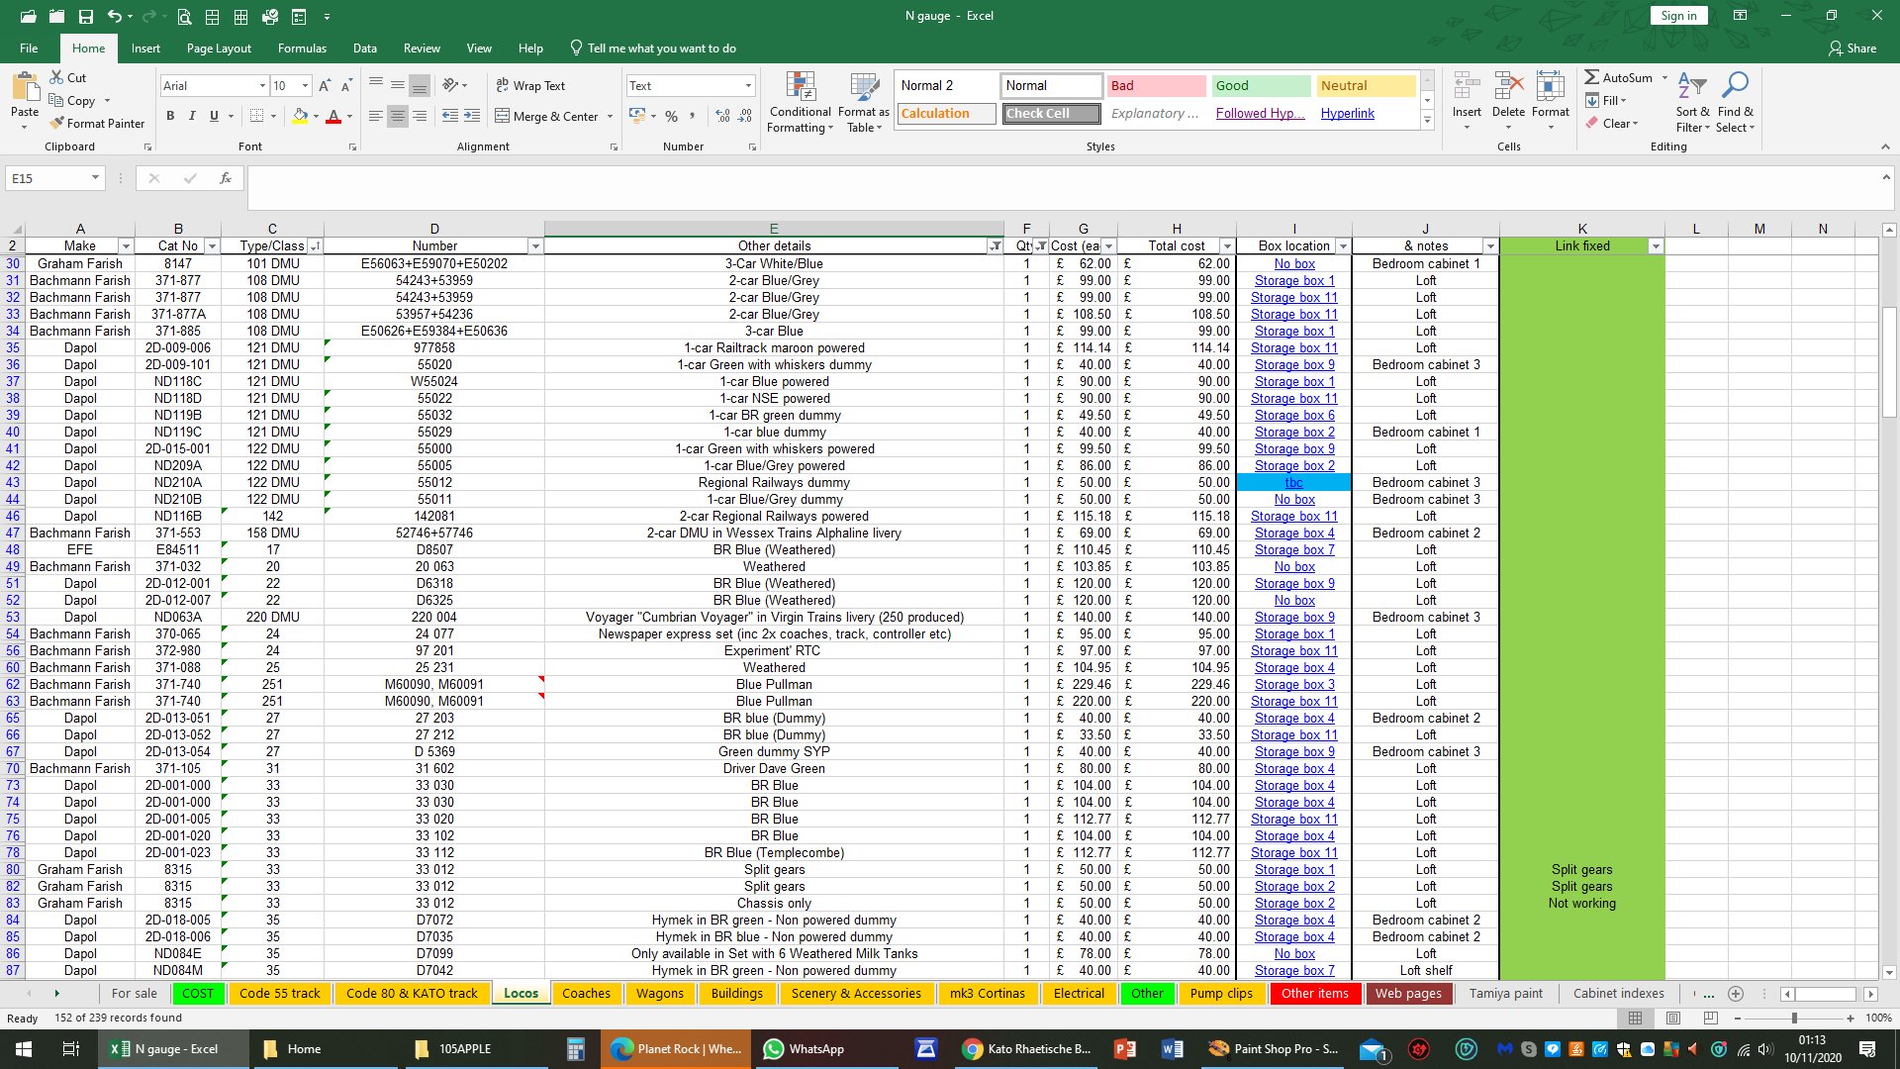Click the Delete cells icon

pyautogui.click(x=1508, y=87)
